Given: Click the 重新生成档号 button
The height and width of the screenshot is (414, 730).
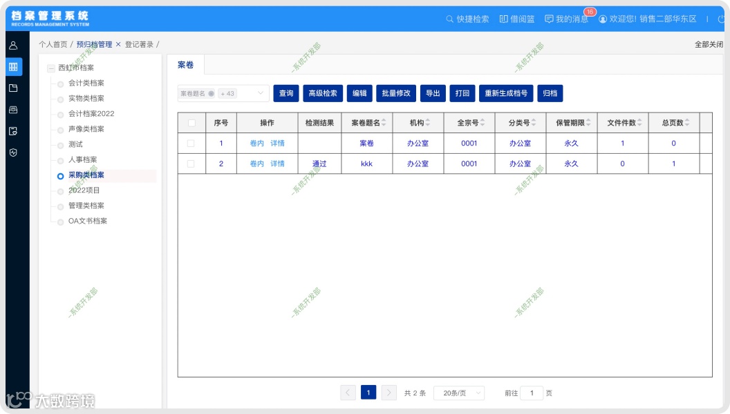Looking at the screenshot, I should click(506, 93).
